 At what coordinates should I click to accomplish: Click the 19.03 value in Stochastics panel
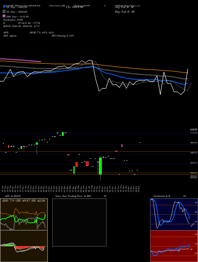(192, 225)
